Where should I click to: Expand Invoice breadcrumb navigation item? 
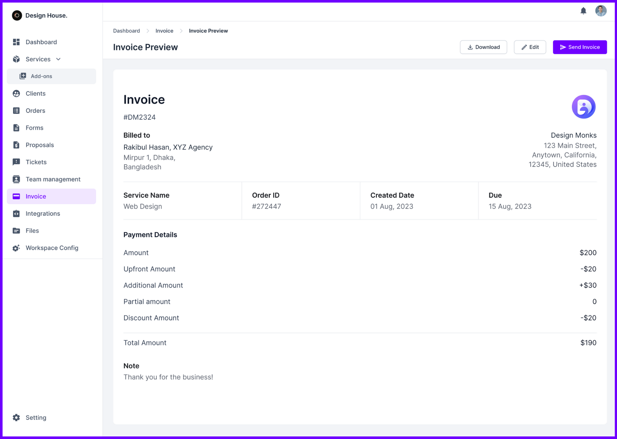click(164, 30)
